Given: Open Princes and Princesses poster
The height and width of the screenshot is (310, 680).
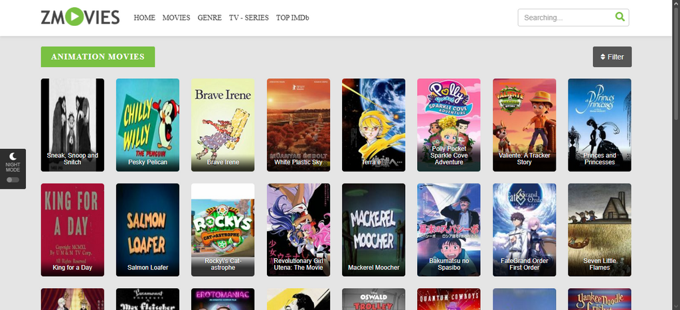Looking at the screenshot, I should (x=600, y=125).
